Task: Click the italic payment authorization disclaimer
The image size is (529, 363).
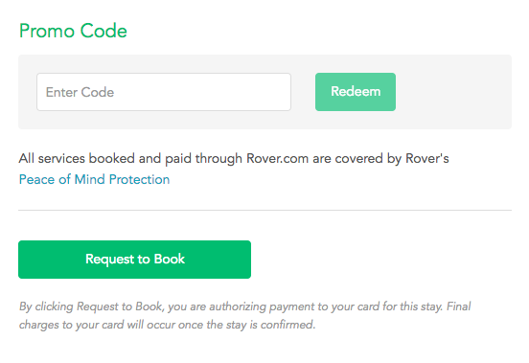Action: click(x=244, y=315)
